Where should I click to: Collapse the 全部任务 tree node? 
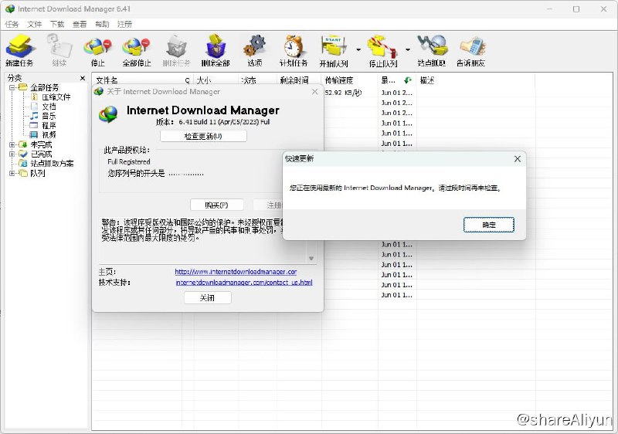click(x=12, y=87)
